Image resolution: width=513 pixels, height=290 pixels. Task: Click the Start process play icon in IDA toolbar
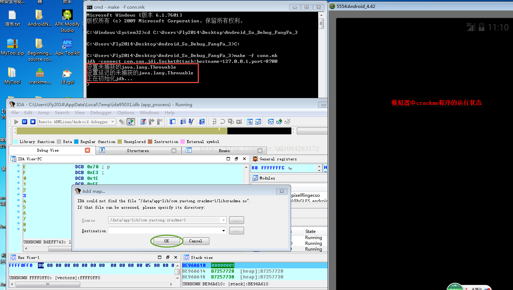[16, 122]
